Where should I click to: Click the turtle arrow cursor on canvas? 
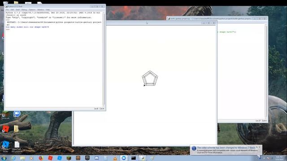tap(144, 85)
